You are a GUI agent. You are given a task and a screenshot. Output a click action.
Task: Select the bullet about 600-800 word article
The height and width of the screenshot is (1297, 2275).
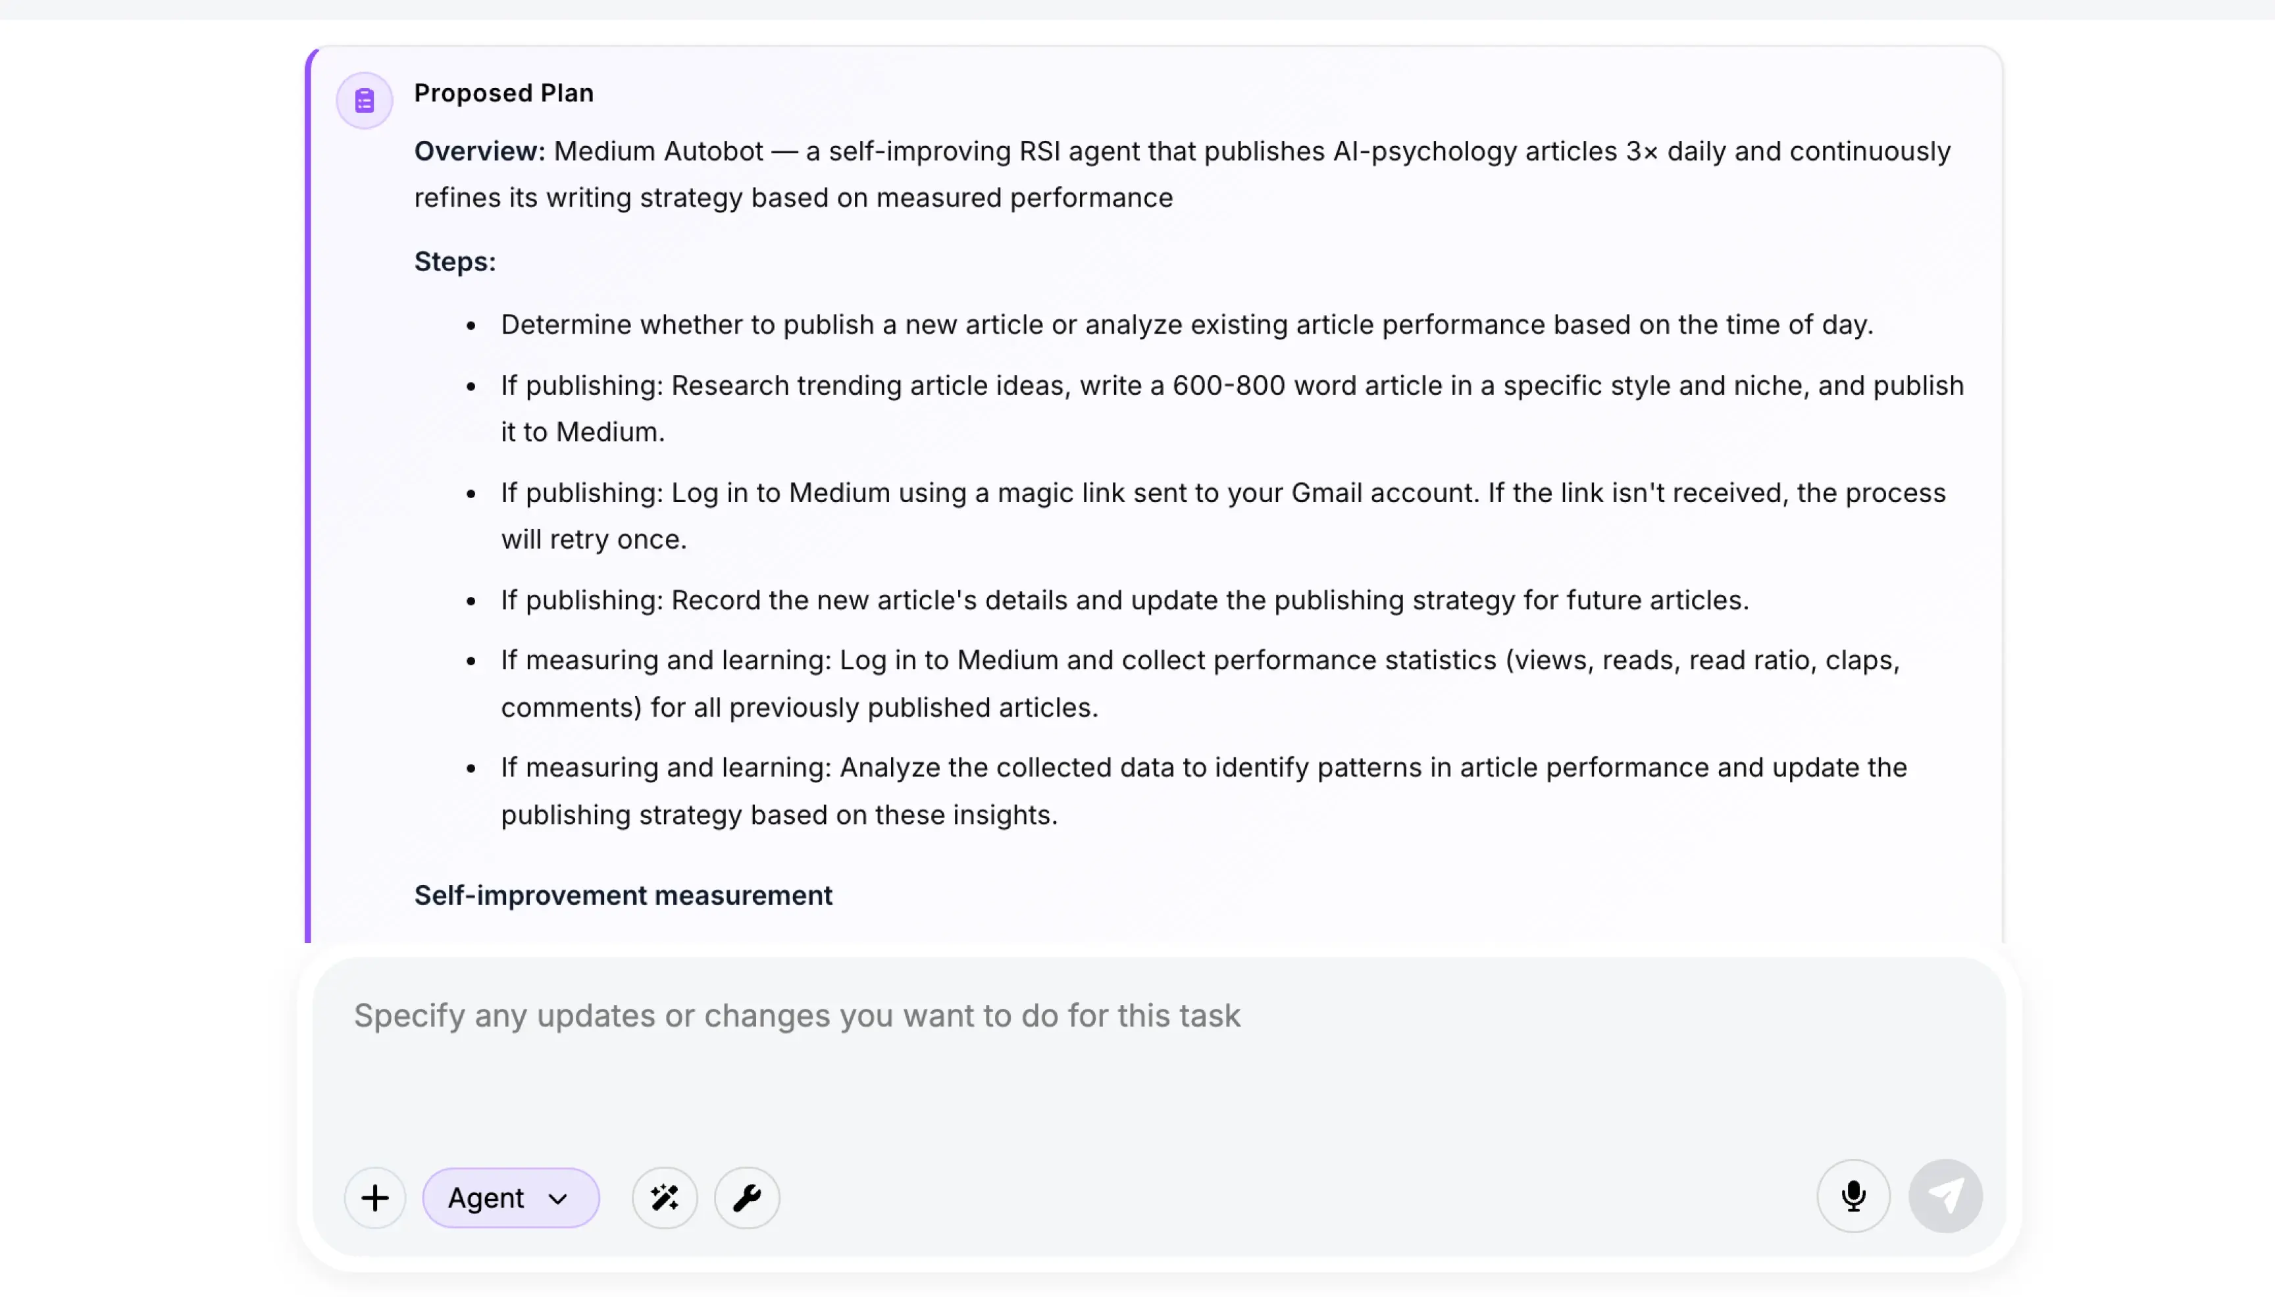[x=1232, y=408]
